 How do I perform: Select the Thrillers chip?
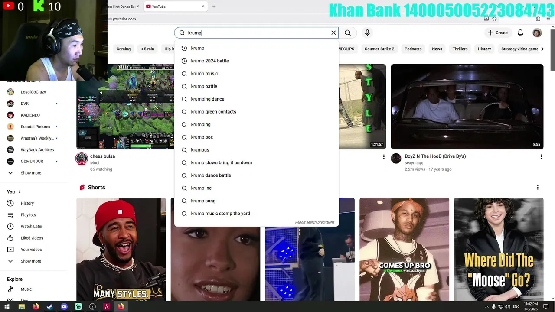460,49
